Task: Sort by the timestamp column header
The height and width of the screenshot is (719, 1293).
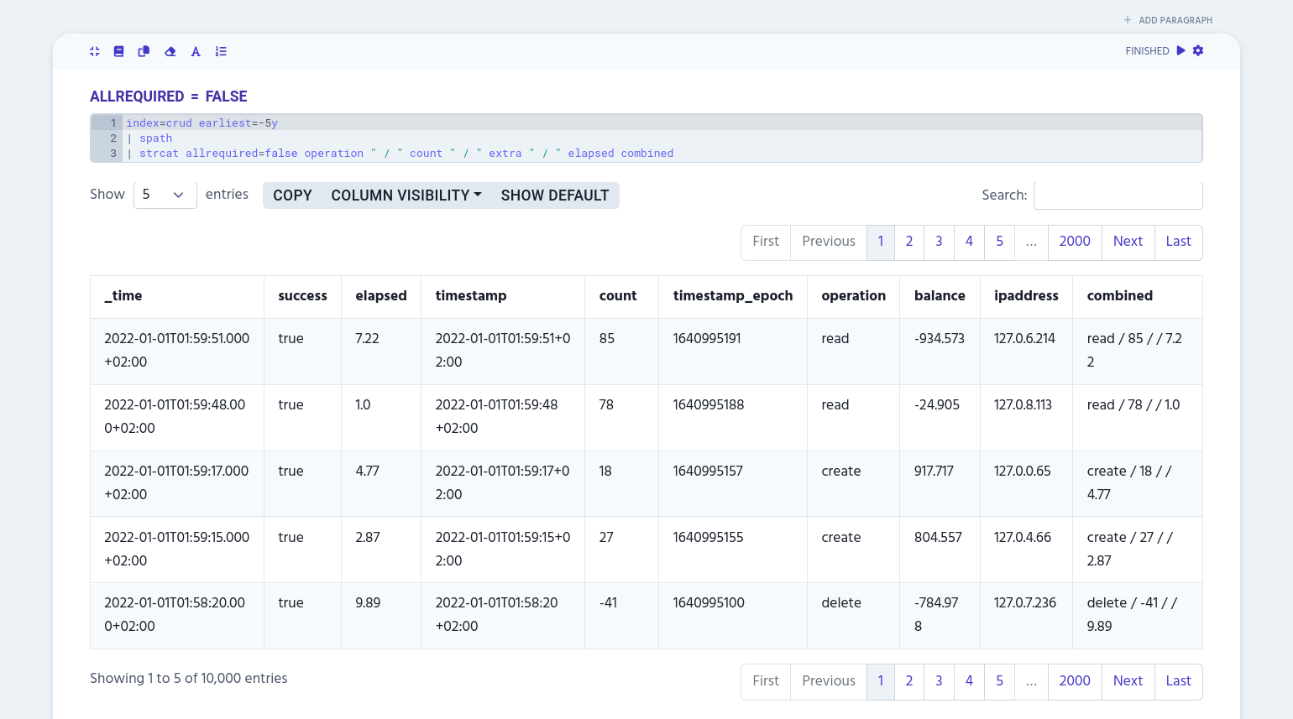Action: click(x=503, y=297)
